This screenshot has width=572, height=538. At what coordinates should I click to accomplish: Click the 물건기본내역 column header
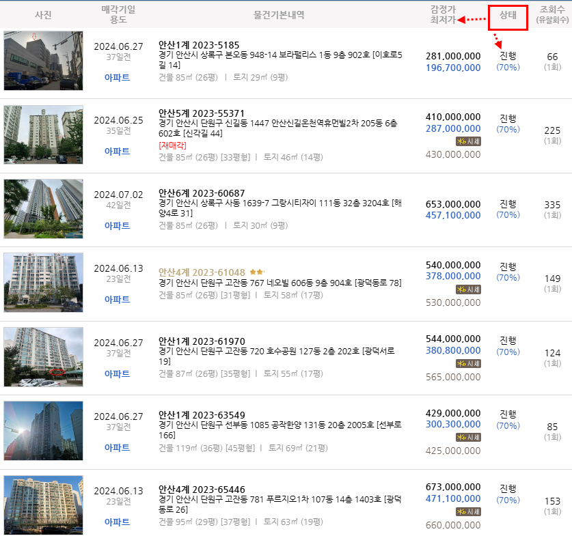coord(279,15)
